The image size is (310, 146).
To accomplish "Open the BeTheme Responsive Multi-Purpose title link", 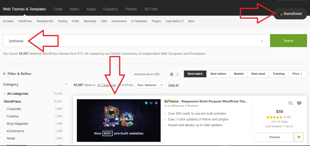I will tap(206, 101).
